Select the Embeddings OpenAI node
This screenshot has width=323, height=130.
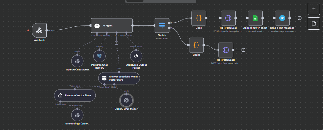pyautogui.click(x=77, y=115)
